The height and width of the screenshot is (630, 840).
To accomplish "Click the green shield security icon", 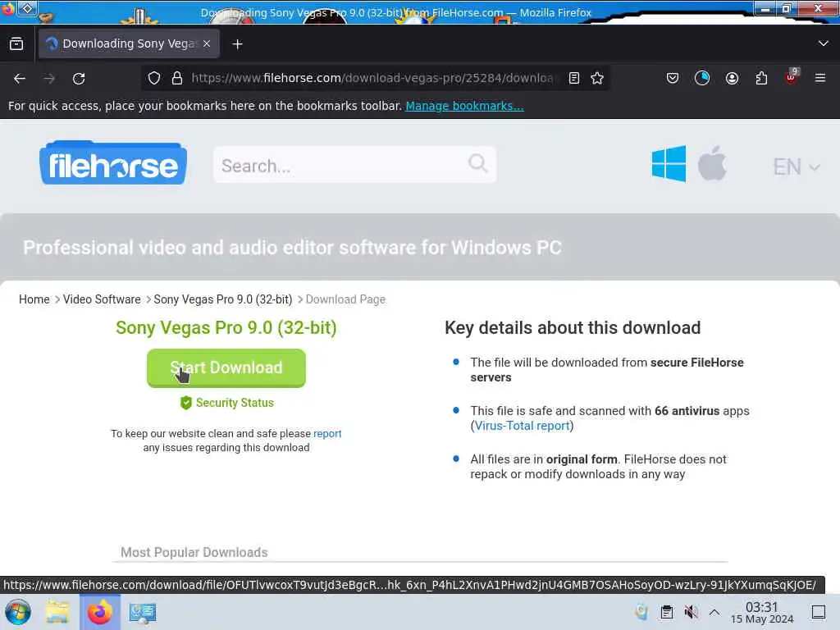I will (x=186, y=403).
